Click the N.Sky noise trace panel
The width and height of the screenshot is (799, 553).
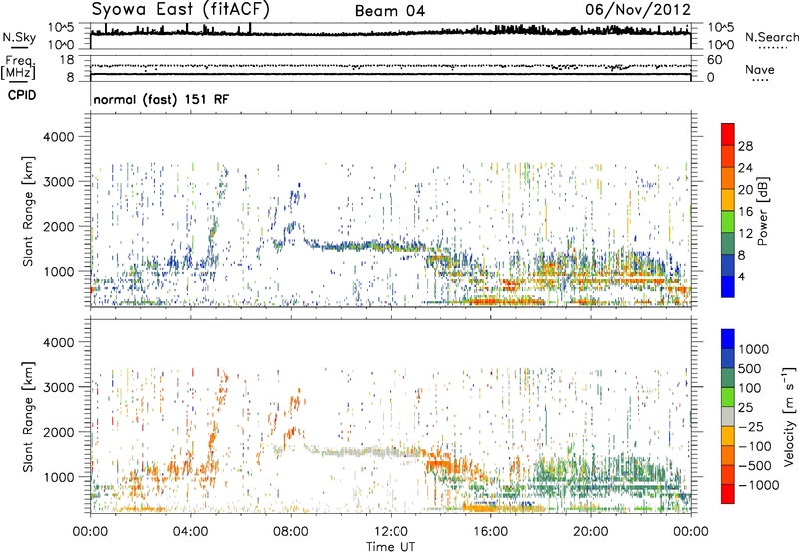pyautogui.click(x=391, y=36)
